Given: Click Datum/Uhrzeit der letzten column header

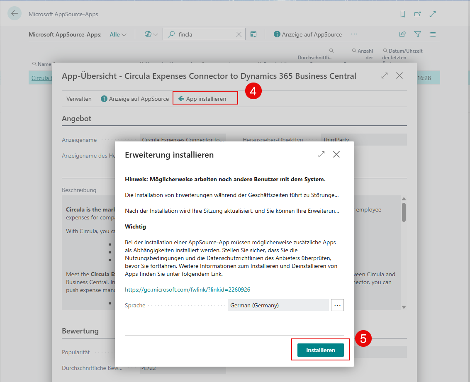Looking at the screenshot, I should tap(402, 54).
